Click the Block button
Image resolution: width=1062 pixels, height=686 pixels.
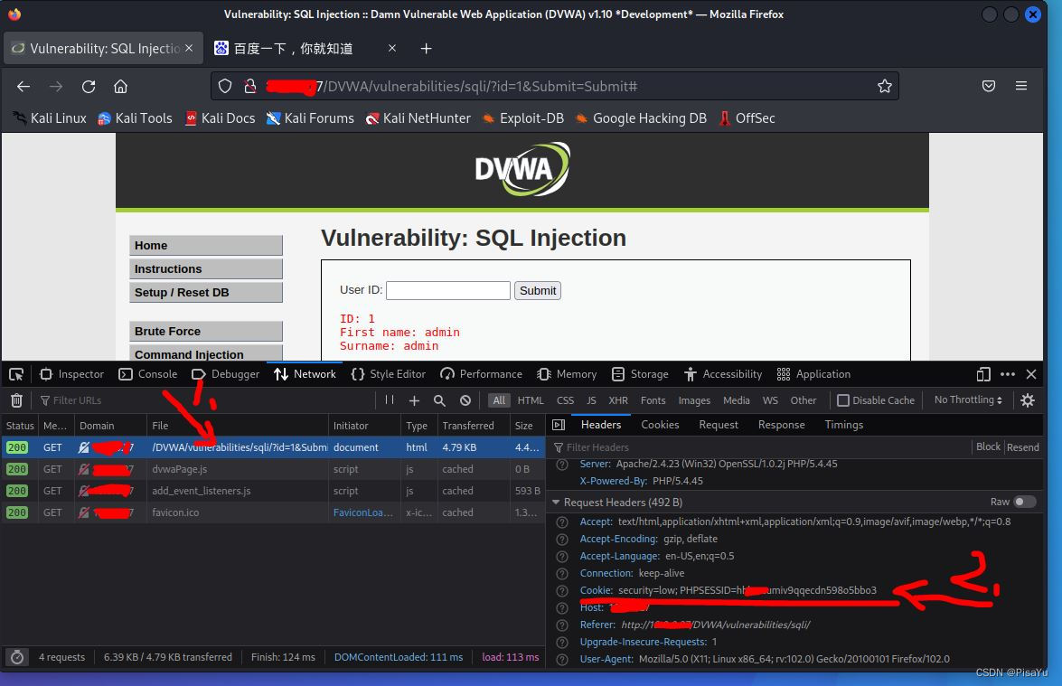click(988, 447)
